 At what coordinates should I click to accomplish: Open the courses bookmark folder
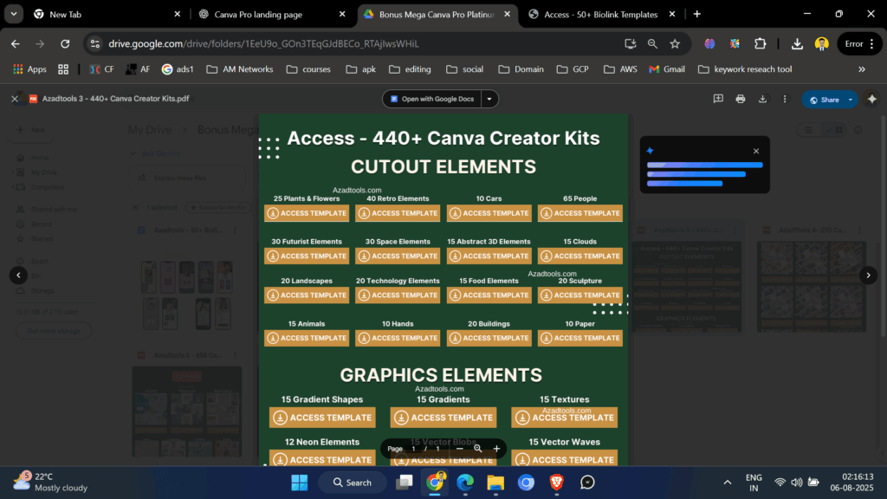(x=308, y=69)
